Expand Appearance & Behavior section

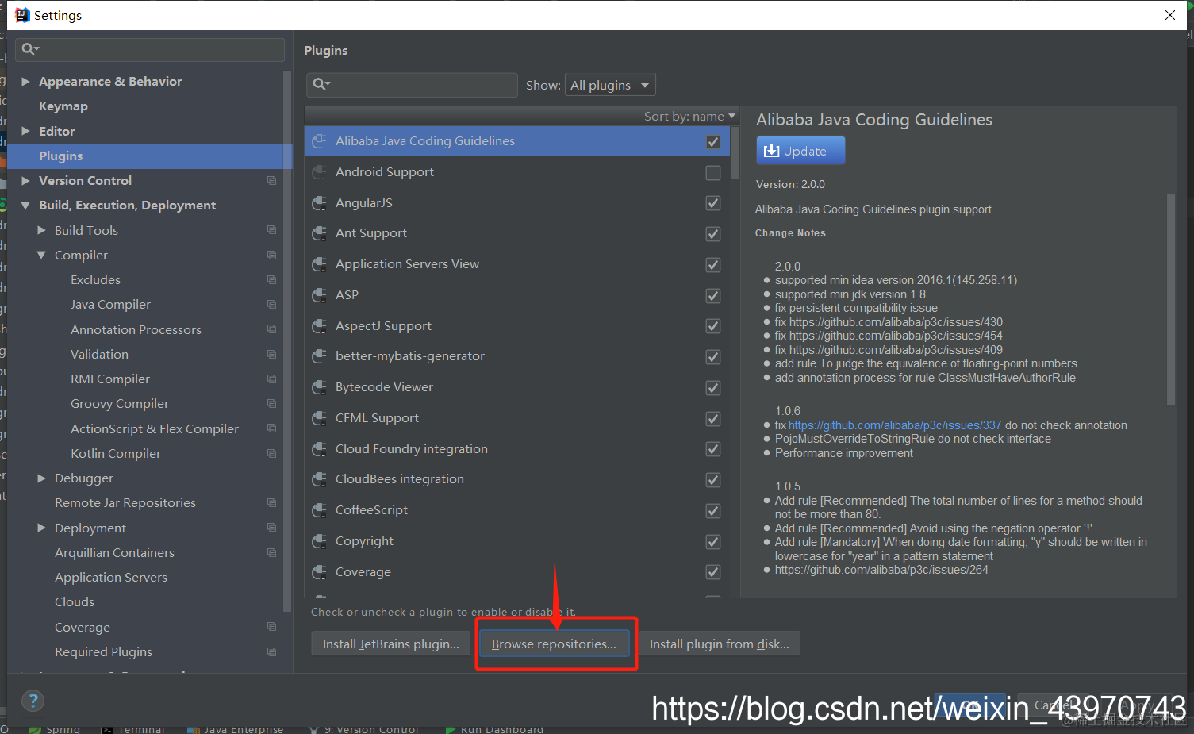(x=25, y=82)
